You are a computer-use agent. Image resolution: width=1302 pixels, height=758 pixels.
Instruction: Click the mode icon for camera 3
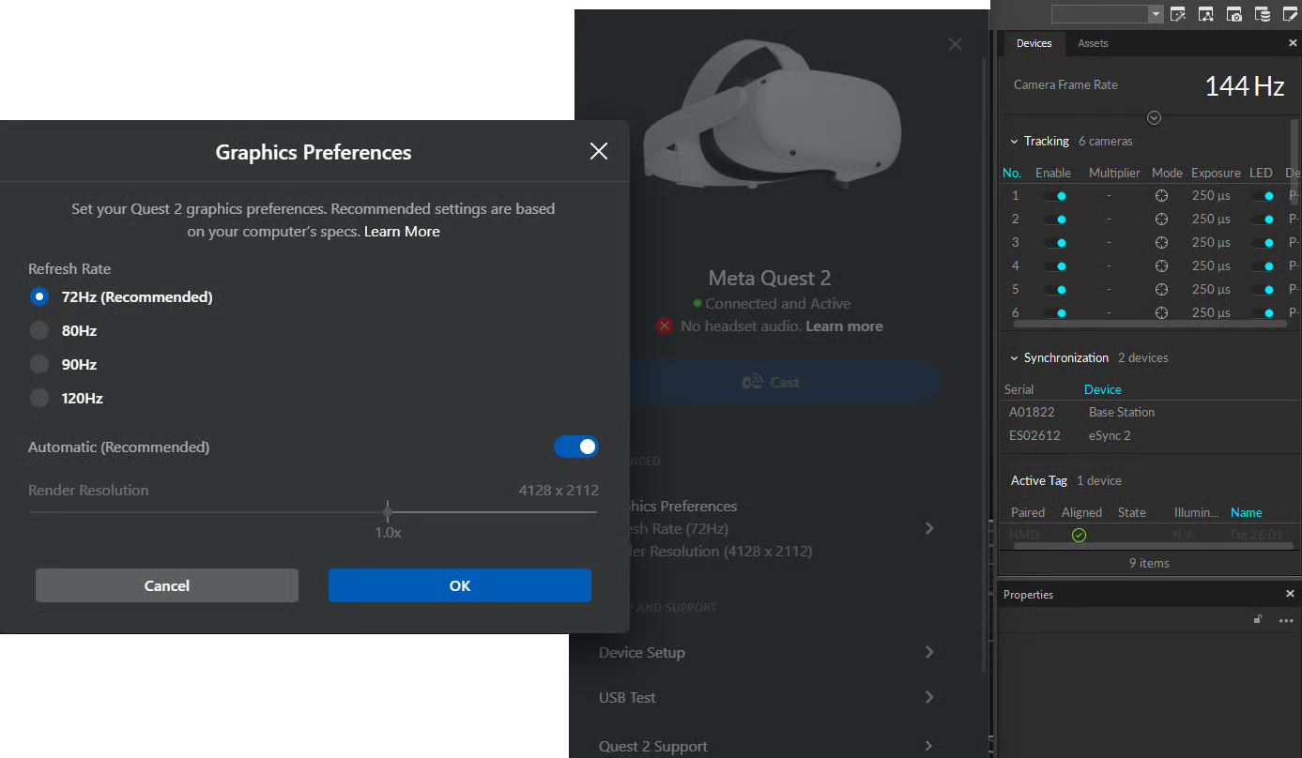coord(1161,242)
